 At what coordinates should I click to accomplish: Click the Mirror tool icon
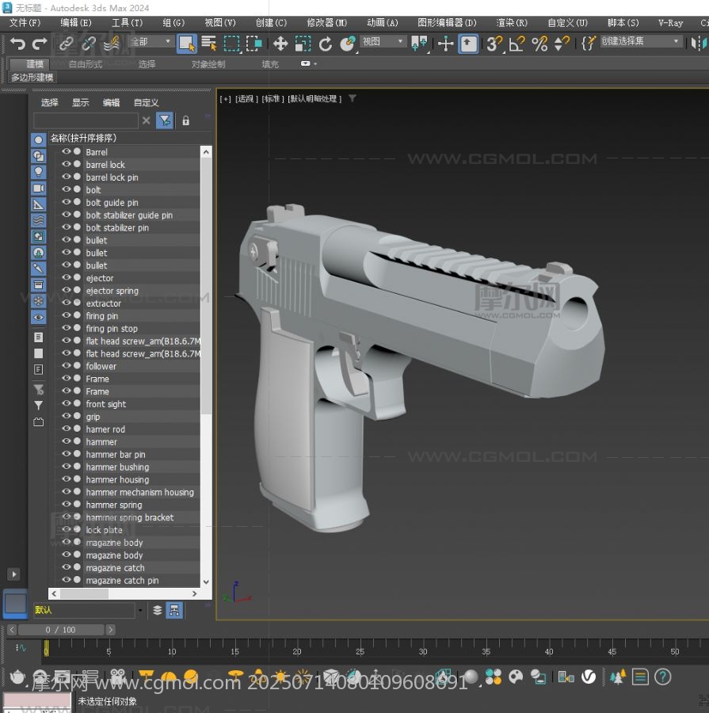click(x=699, y=44)
